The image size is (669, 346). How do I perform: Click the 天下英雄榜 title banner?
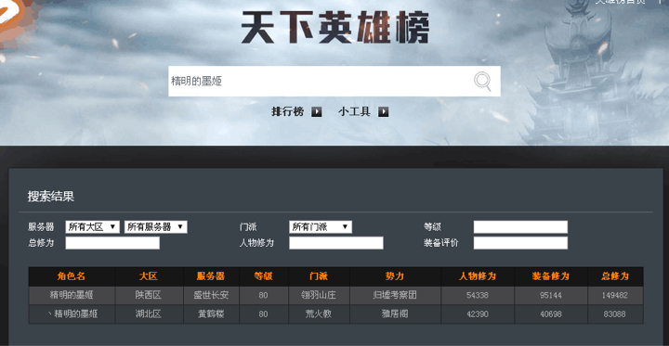(x=334, y=27)
